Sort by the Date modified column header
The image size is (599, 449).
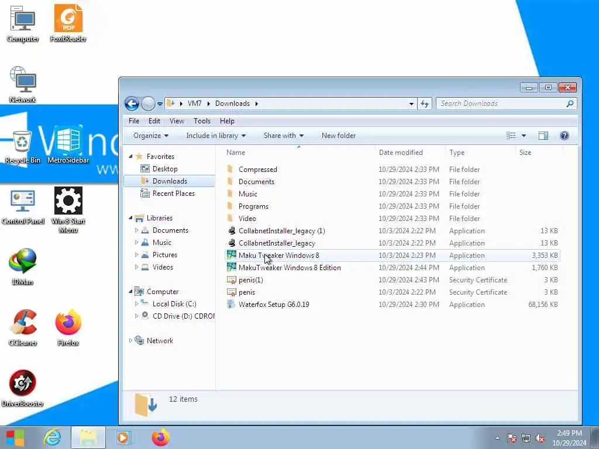[x=410, y=153]
